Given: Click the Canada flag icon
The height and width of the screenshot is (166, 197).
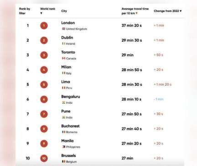Looking at the screenshot, I should pyautogui.click(x=63, y=58).
